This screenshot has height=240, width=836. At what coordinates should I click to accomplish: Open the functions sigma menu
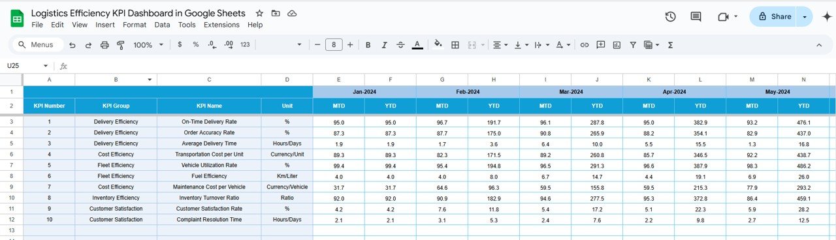tap(671, 45)
